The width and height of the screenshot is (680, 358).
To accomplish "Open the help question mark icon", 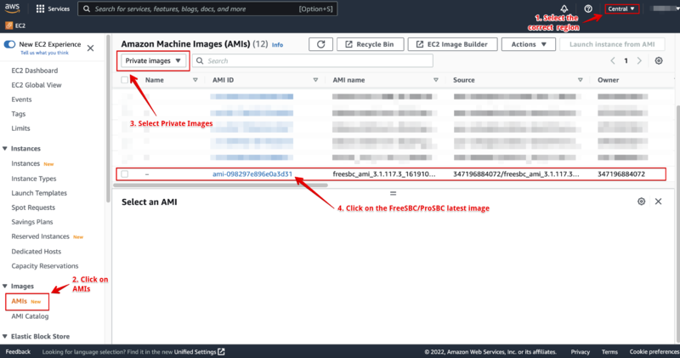I will tap(588, 9).
